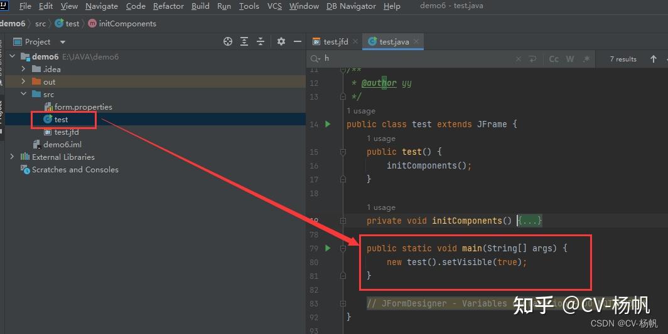Run main method via green gutter arrow
Screen dimensions: 668x334
pyautogui.click(x=328, y=248)
